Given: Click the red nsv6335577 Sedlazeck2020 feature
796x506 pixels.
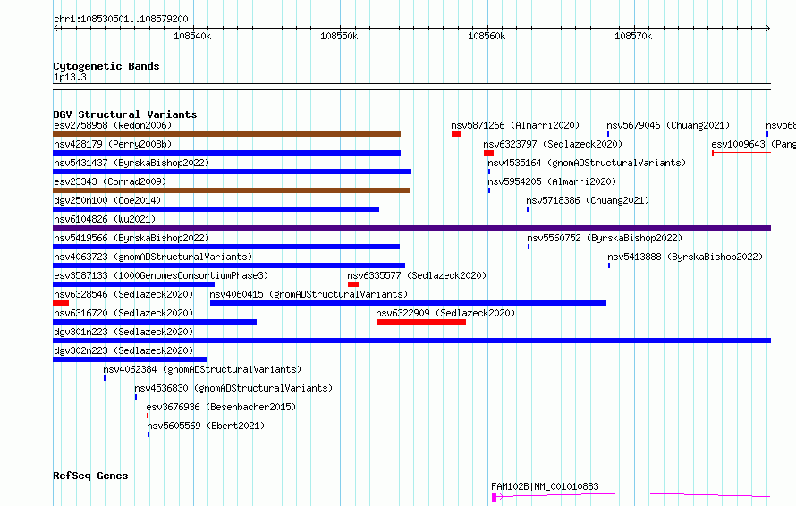Looking at the screenshot, I should coord(353,284).
